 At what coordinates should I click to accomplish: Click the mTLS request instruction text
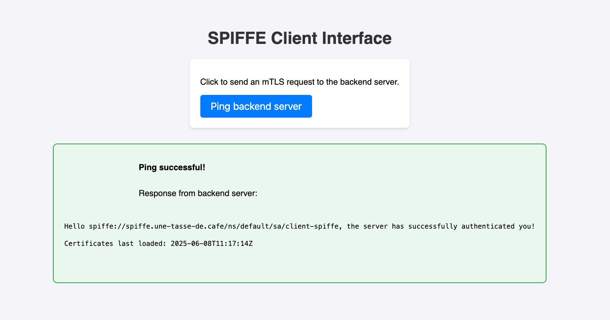(300, 82)
